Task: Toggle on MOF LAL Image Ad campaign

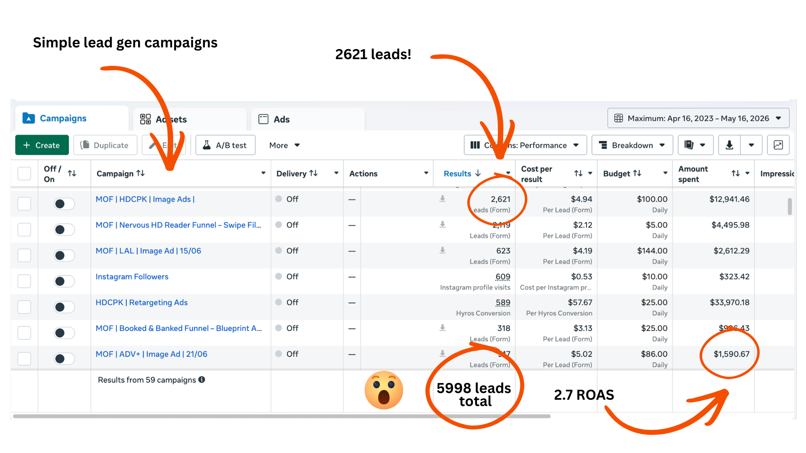Action: 64,255
